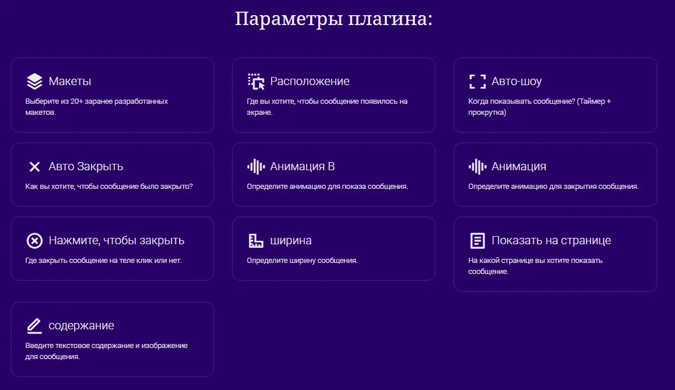Click the pencil icon next to содержание
The width and height of the screenshot is (675, 390).
[34, 325]
